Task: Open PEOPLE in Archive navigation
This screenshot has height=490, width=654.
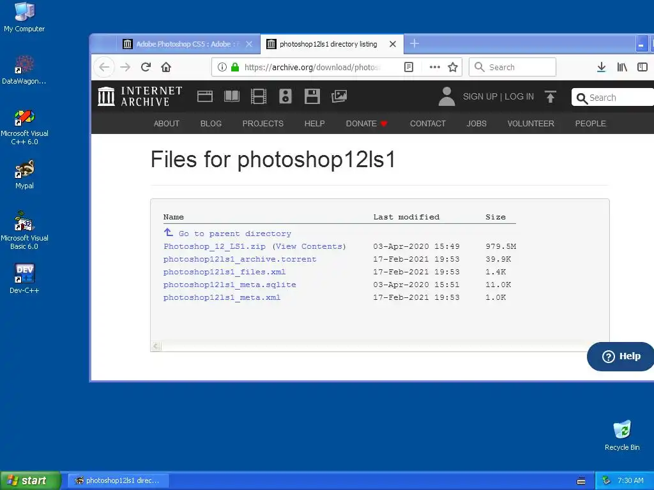Action: pyautogui.click(x=590, y=123)
